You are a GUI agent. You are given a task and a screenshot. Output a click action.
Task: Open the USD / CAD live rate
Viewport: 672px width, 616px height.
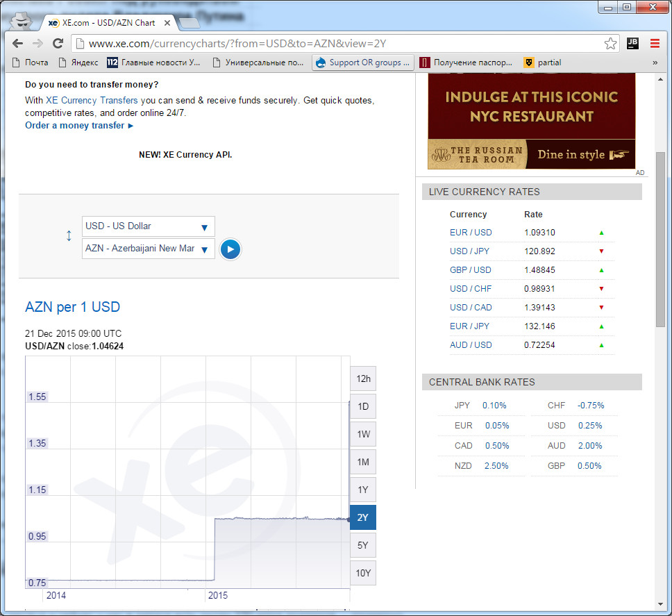tap(471, 308)
